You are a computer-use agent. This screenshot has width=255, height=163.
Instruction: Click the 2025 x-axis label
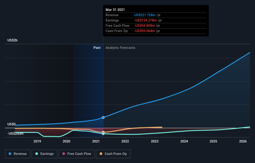213,141
